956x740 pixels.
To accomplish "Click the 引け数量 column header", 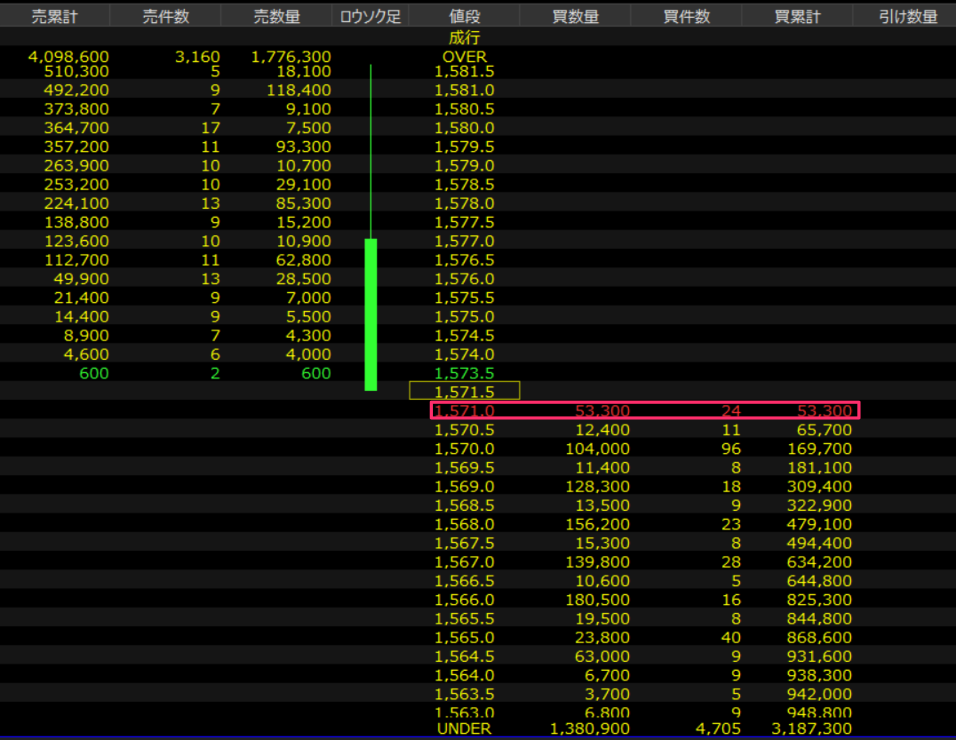I will [x=908, y=16].
